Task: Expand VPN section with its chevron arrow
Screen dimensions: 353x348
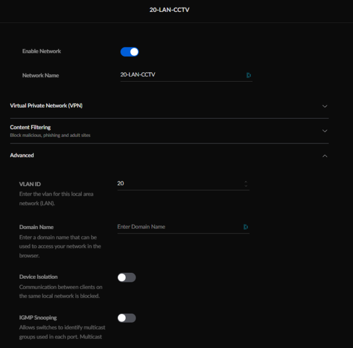Action: tap(325, 106)
